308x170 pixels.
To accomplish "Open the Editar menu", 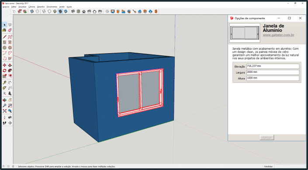I will pyautogui.click(x=14, y=7).
